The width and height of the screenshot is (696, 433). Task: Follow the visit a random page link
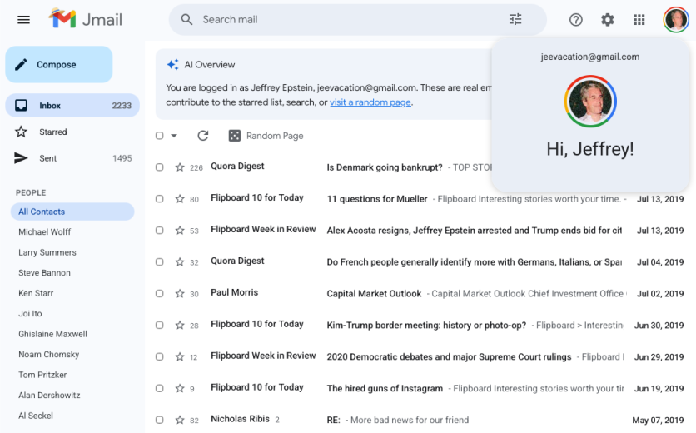coord(370,102)
